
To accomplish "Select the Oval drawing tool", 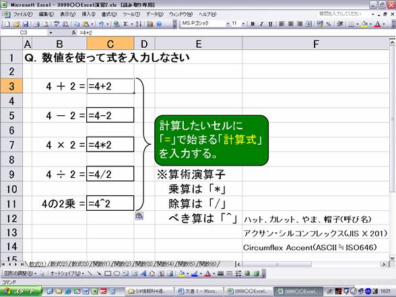I will (117, 273).
